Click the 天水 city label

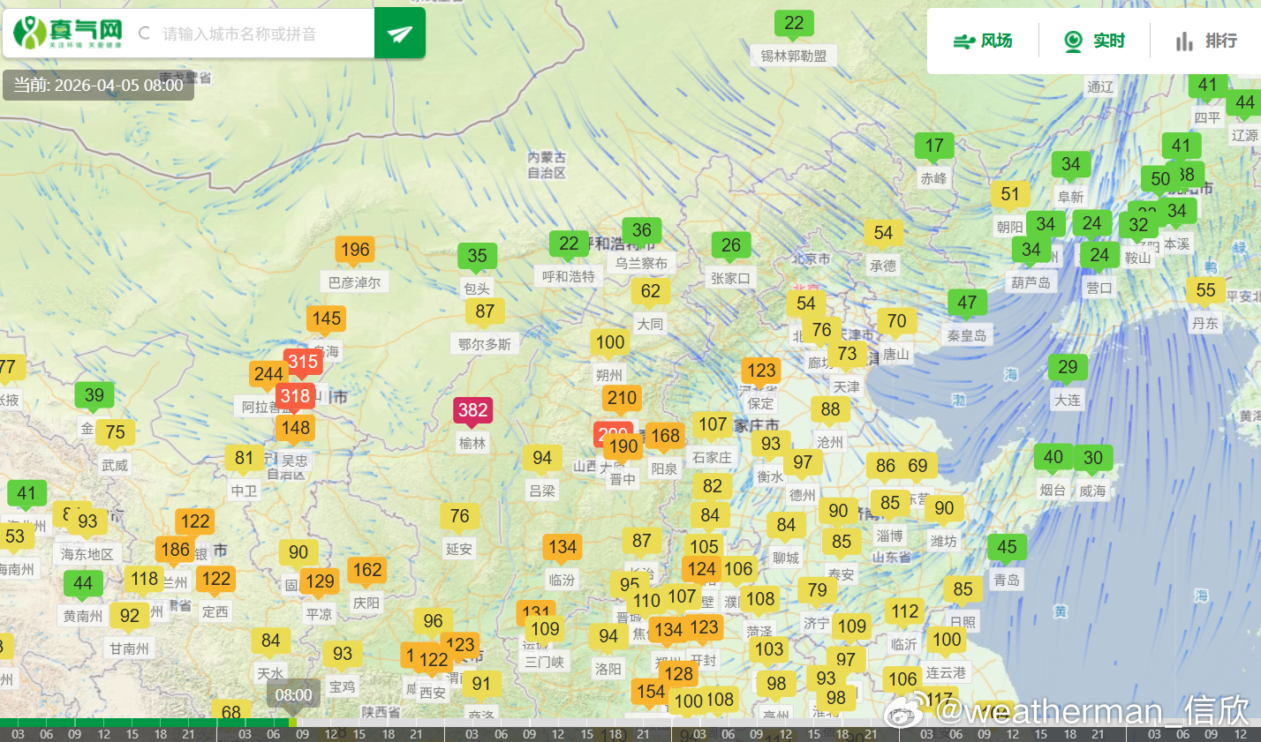pyautogui.click(x=271, y=673)
